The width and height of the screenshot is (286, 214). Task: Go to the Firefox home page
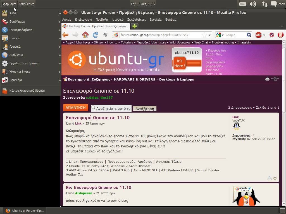85,35
